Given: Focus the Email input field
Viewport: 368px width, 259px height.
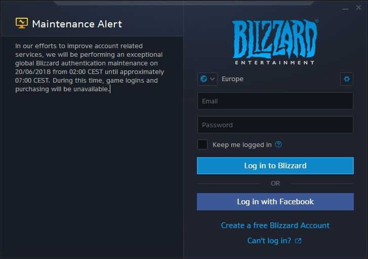Looking at the screenshot, I should click(x=275, y=101).
